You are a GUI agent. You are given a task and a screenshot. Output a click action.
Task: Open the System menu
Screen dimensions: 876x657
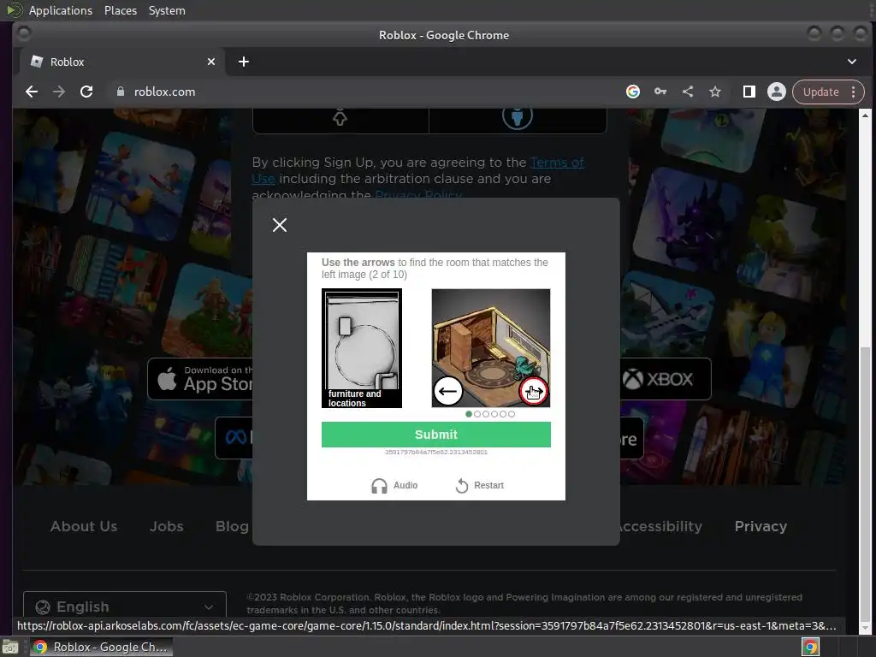click(167, 10)
